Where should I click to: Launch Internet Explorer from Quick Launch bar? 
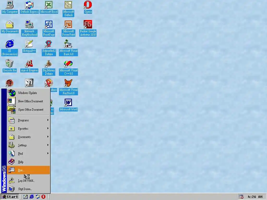pos(32,197)
